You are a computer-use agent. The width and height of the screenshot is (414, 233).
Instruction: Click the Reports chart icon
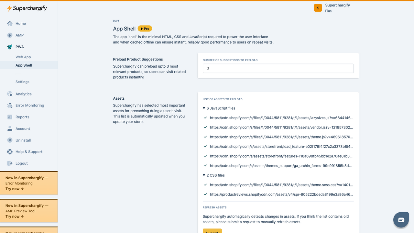pyautogui.click(x=10, y=117)
